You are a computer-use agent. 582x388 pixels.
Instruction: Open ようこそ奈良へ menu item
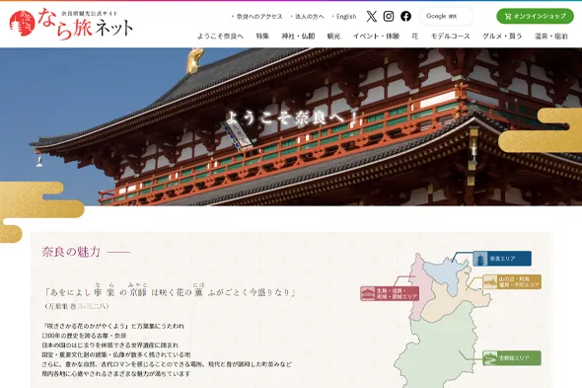point(220,37)
